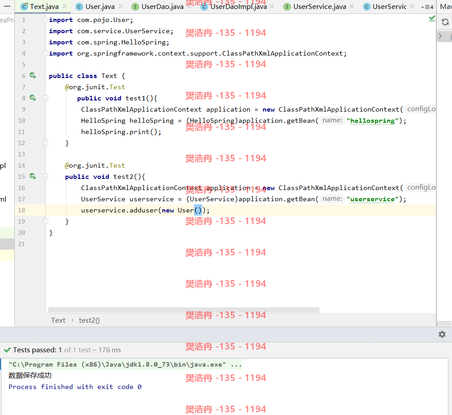This screenshot has width=452, height=415.
Task: Click the Tests passed status text
Action: [x=67, y=350]
